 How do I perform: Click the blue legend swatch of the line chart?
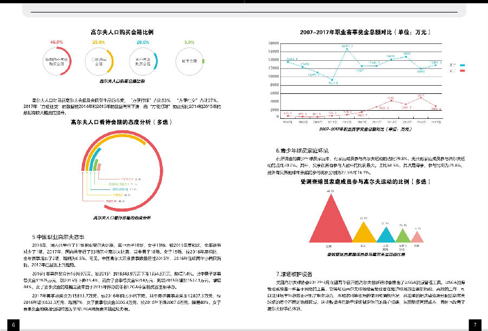(x=462, y=65)
